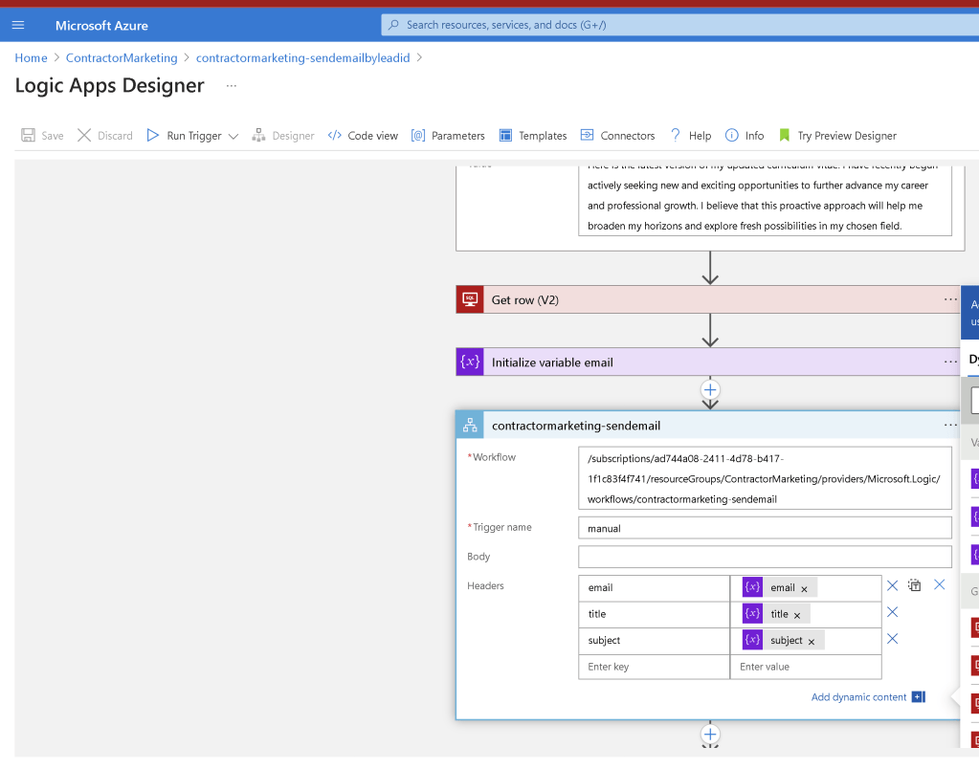Go to the ContractorMarketing breadcrumb
The image size is (979, 769).
coord(122,58)
